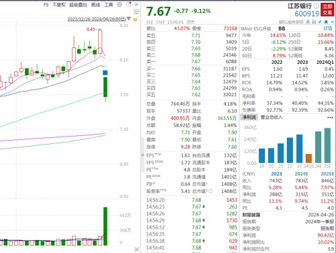The width and height of the screenshot is (336, 253).
Task: Expand the three-dots menu of profit chart
Action: coord(330,118)
